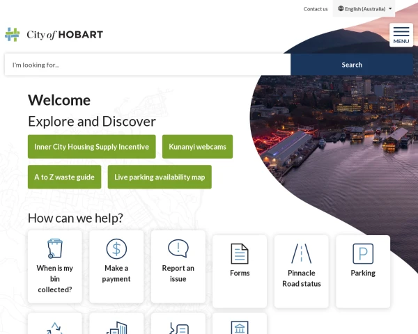Click the Forms document icon
This screenshot has height=334, width=418.
pos(240,253)
